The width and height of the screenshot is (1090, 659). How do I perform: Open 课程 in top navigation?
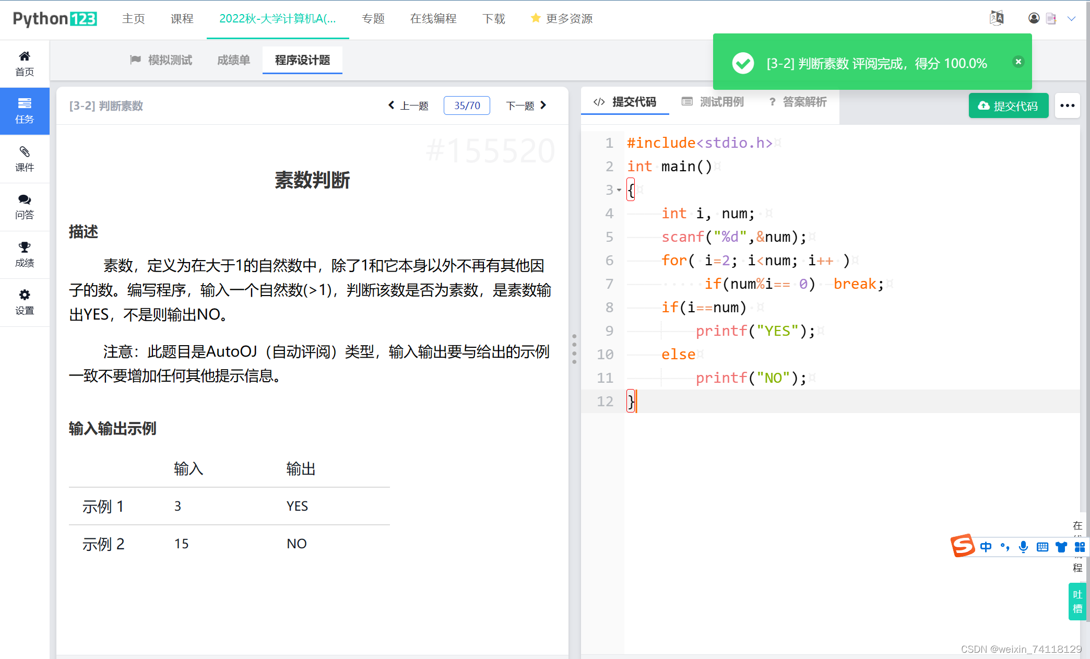point(182,19)
